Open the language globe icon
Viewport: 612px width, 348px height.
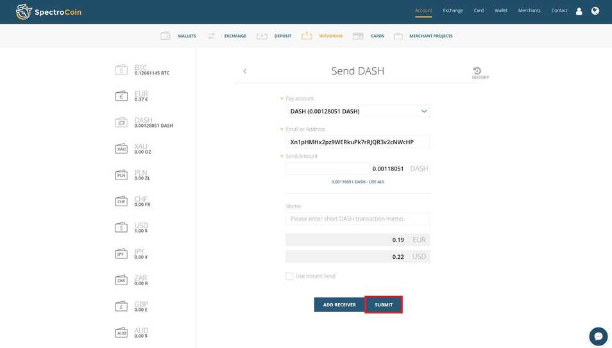click(x=595, y=11)
